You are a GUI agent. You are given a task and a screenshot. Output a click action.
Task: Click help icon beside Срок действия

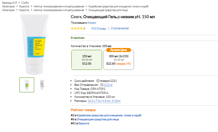point(98,81)
